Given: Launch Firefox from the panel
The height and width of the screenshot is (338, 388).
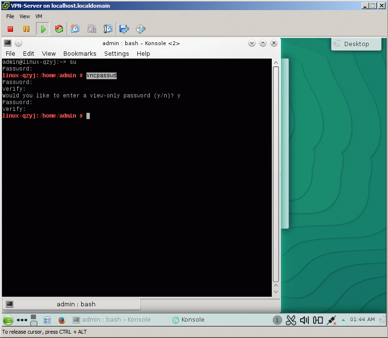Looking at the screenshot, I should coord(62,320).
